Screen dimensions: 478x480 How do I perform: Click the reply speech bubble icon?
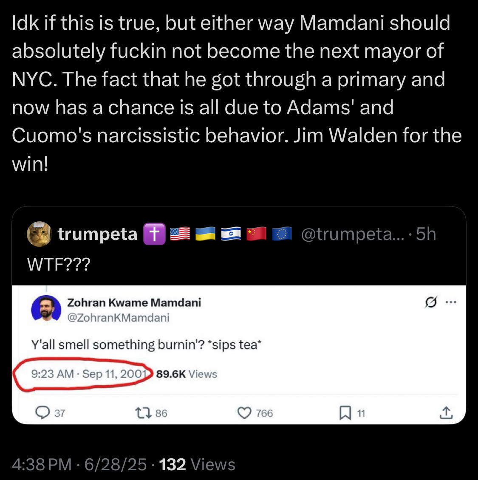(x=42, y=412)
